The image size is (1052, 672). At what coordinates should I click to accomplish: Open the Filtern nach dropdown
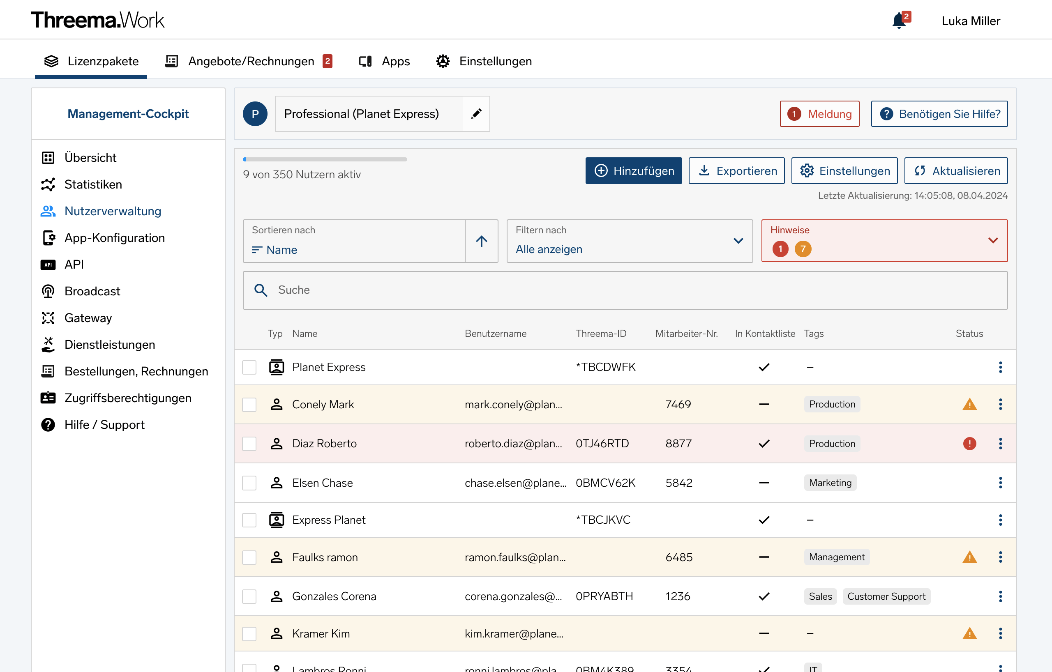pyautogui.click(x=630, y=241)
